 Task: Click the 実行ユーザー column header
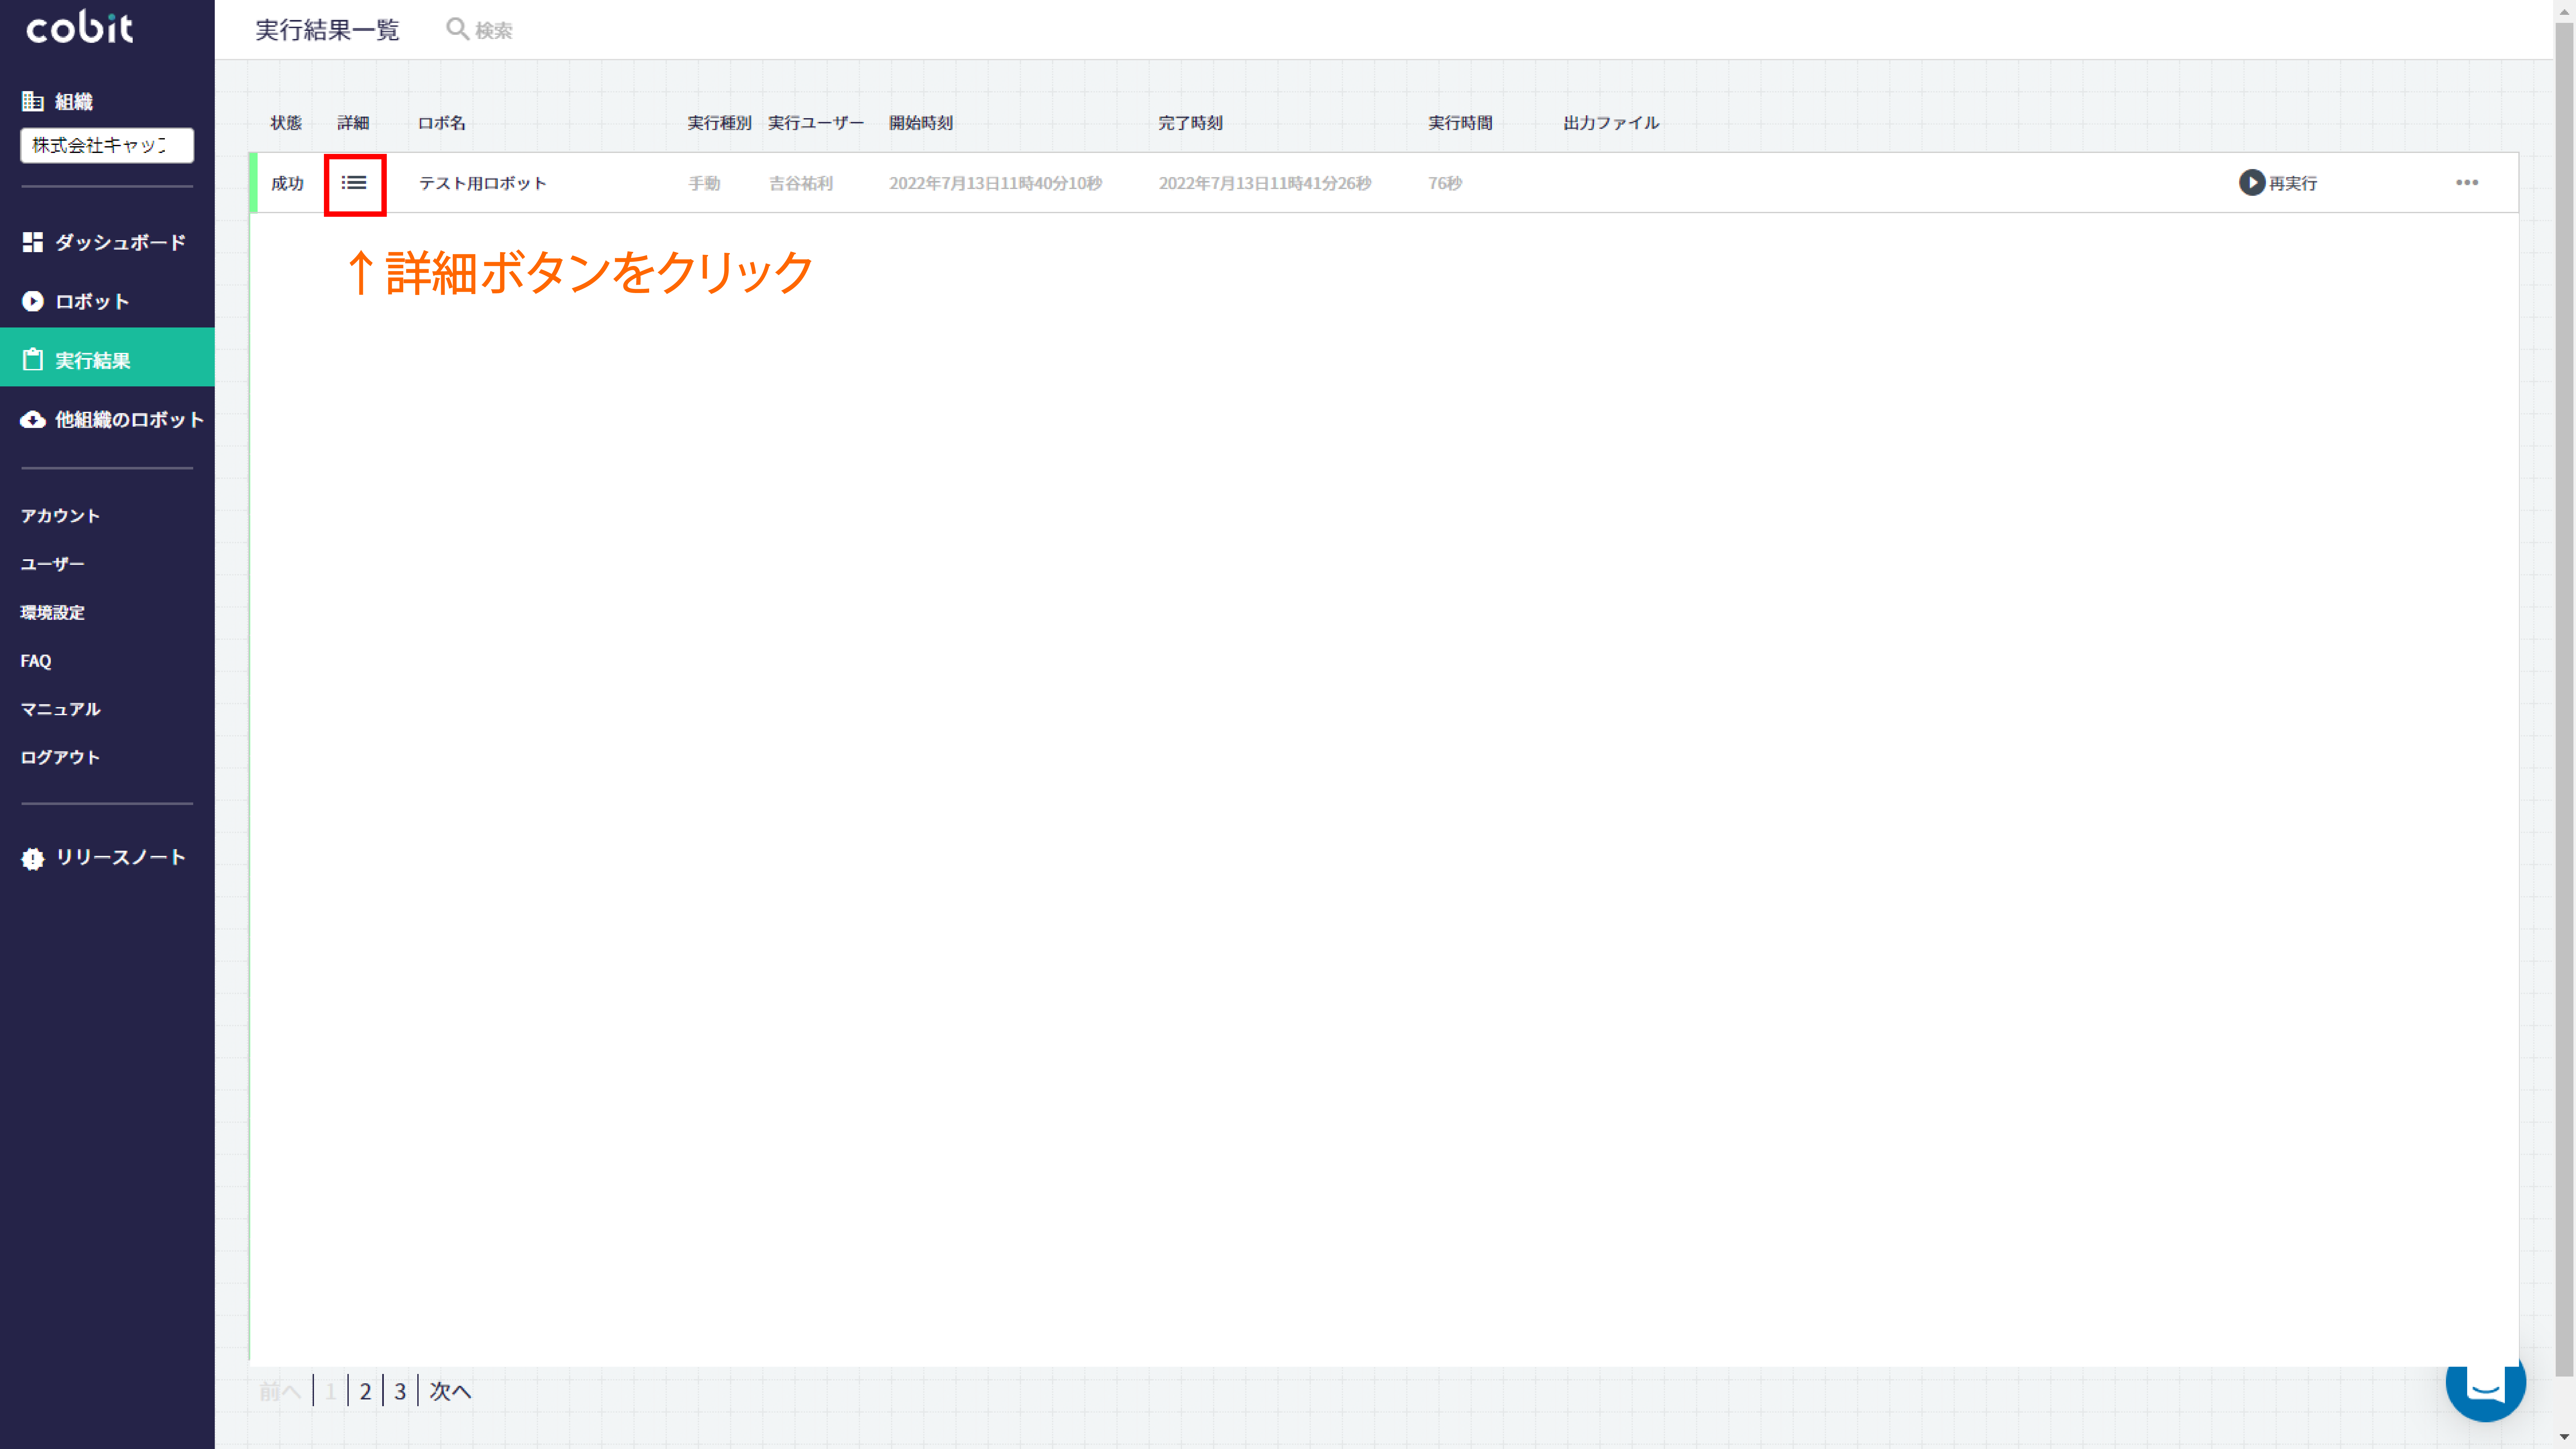point(816,123)
